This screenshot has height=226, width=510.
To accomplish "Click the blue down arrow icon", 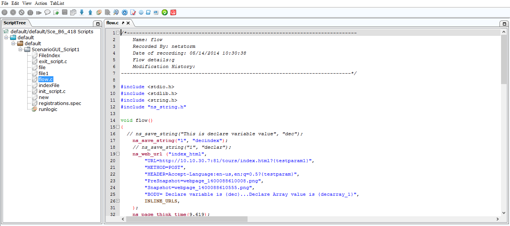I will click(82, 12).
